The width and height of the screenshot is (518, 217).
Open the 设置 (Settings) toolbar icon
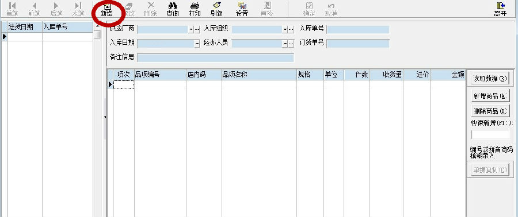pos(242,9)
